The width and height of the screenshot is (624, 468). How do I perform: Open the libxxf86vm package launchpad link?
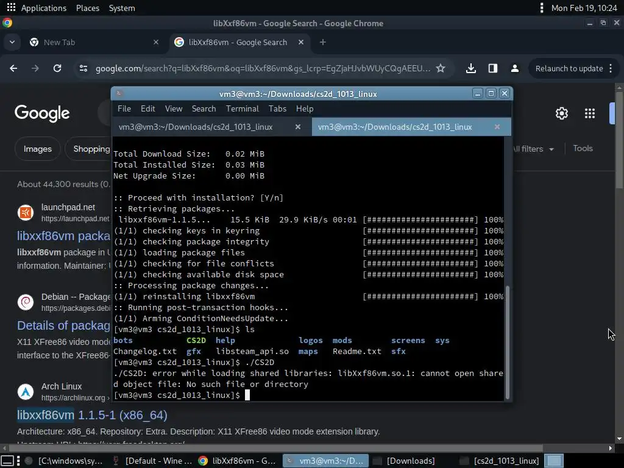[63, 236]
